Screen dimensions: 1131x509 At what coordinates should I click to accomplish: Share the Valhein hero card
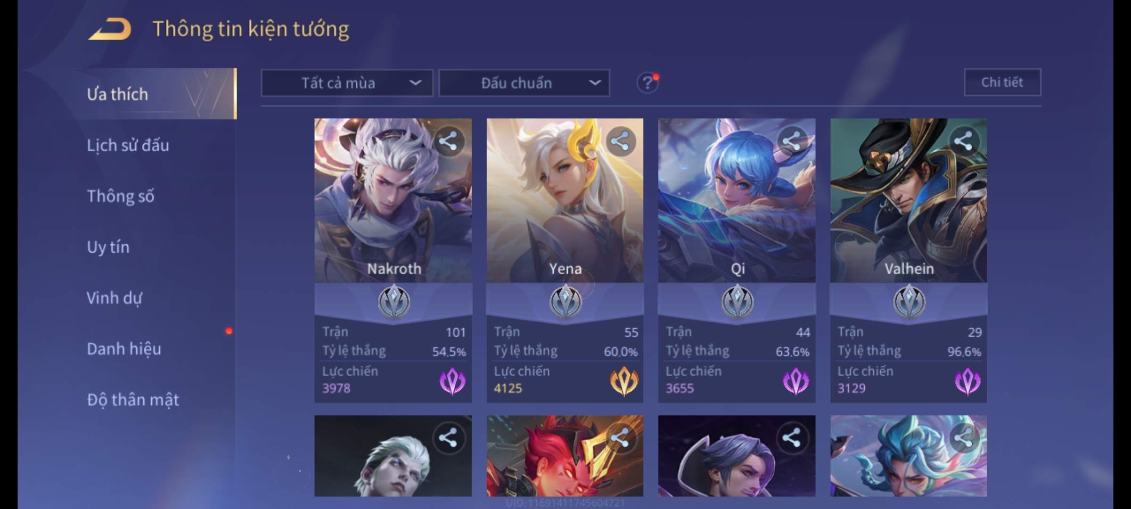964,141
